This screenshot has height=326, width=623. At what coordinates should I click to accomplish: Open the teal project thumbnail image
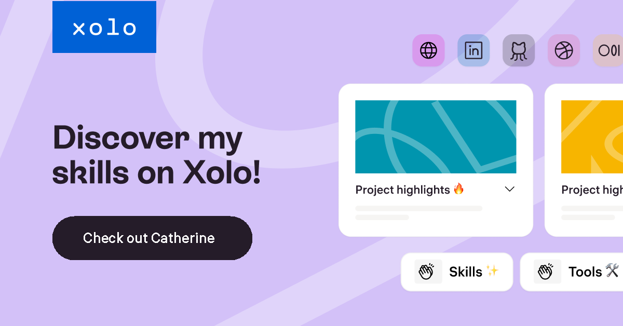pyautogui.click(x=436, y=137)
